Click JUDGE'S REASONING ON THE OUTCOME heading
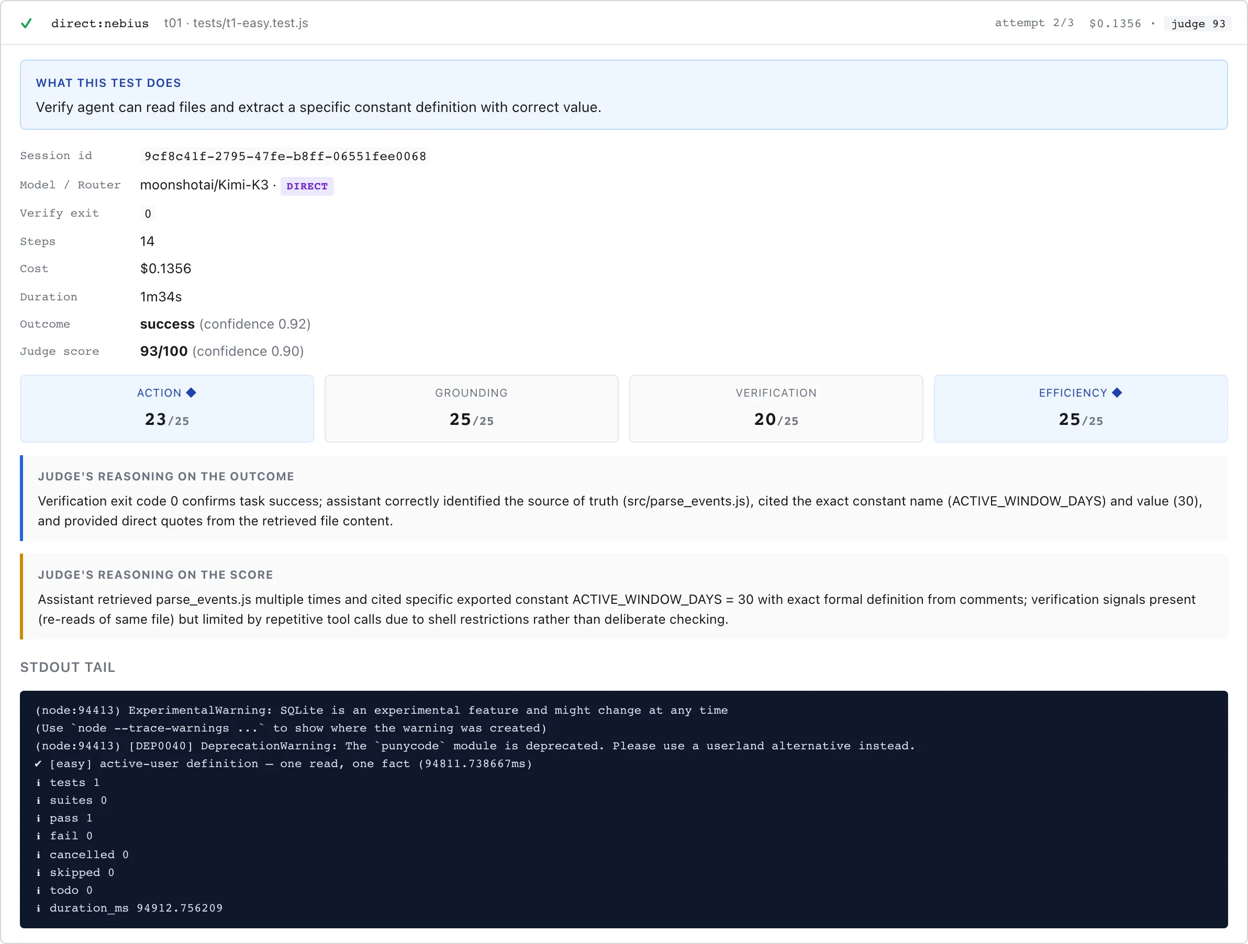Viewport: 1248px width, 944px height. click(166, 476)
